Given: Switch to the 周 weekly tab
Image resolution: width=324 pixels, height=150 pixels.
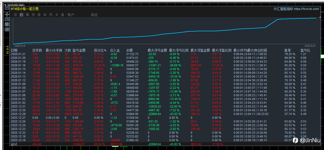Looking at the screenshot, I should (27, 15).
